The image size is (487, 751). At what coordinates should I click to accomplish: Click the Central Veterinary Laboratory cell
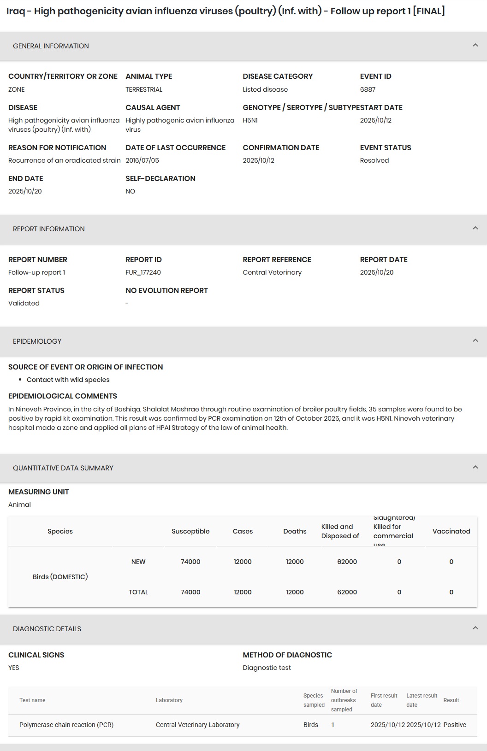tap(197, 725)
